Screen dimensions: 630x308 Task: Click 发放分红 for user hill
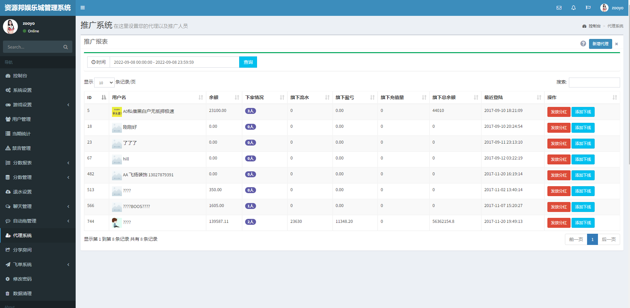pyautogui.click(x=558, y=159)
